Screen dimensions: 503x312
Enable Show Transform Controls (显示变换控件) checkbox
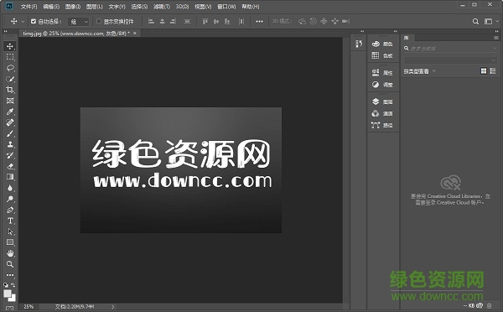click(x=99, y=21)
